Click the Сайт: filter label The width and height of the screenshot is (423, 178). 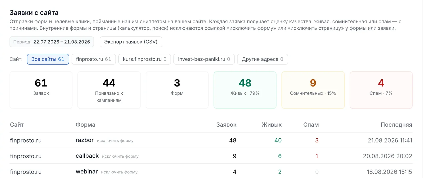click(x=16, y=59)
